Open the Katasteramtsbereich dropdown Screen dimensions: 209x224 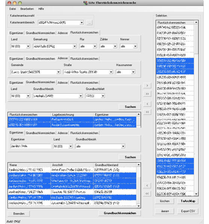click(82, 22)
